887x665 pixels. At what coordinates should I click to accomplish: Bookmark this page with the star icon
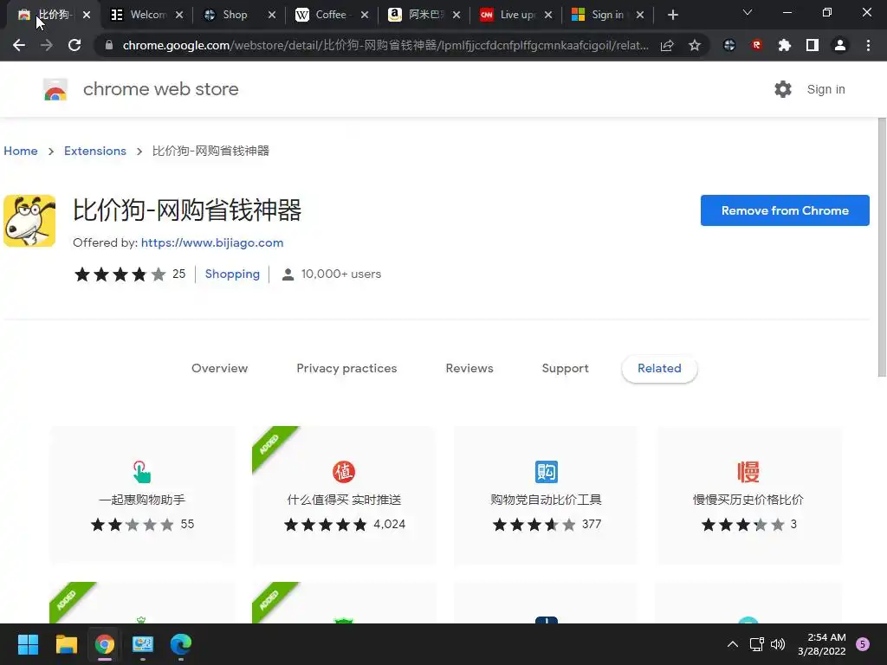(695, 45)
